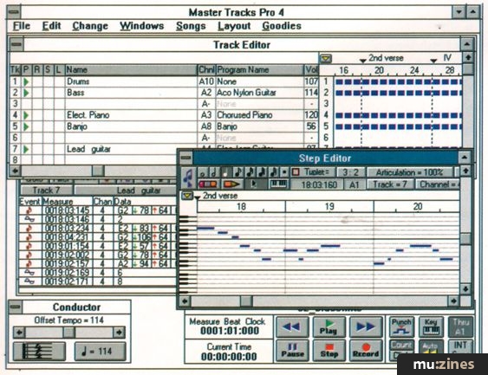This screenshot has width=488, height=375.
Task: Select the Aco Nylon Guitar program name cell
Action: [x=259, y=93]
